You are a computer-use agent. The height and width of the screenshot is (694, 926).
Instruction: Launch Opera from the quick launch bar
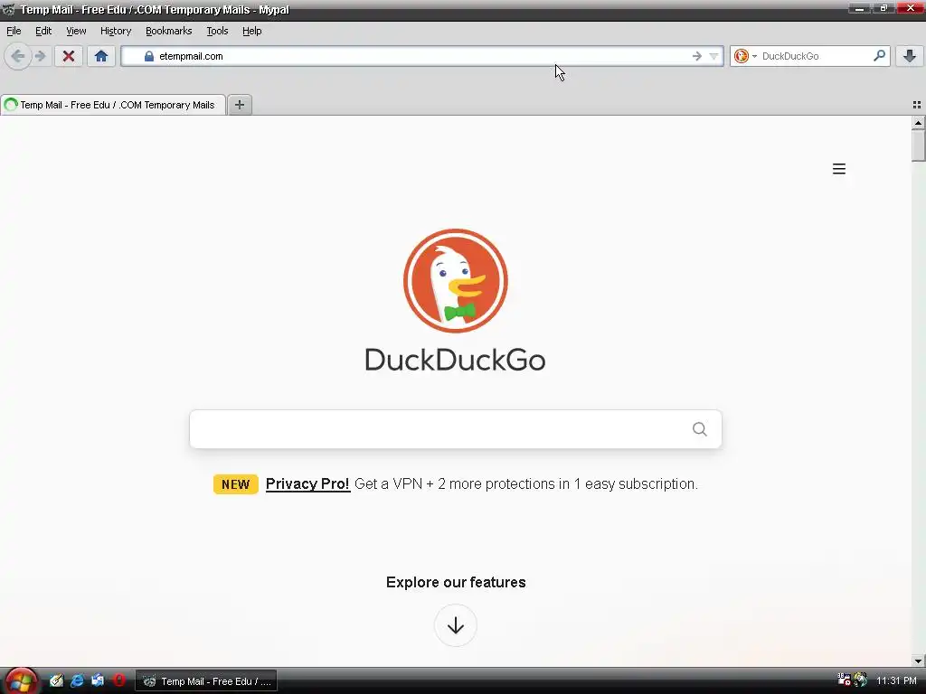click(118, 680)
